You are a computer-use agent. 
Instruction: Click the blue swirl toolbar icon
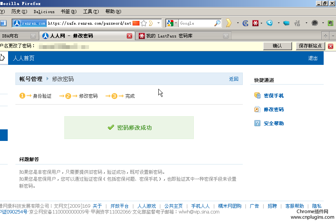coord(245,23)
